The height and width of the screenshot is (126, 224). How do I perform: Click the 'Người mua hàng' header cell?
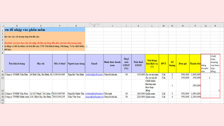(x=76, y=64)
